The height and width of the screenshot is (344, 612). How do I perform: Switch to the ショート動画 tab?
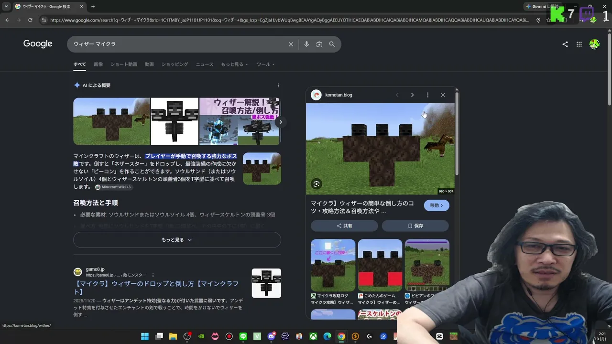(124, 64)
